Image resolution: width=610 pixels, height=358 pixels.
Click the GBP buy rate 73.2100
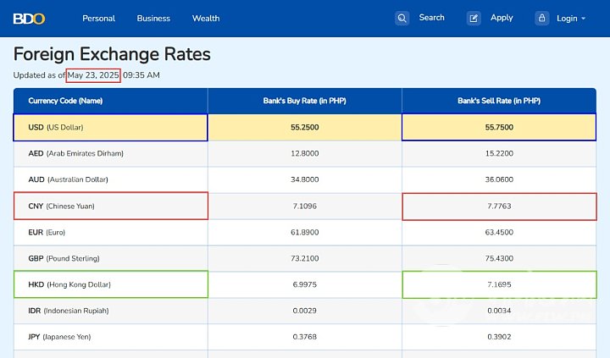coord(304,258)
